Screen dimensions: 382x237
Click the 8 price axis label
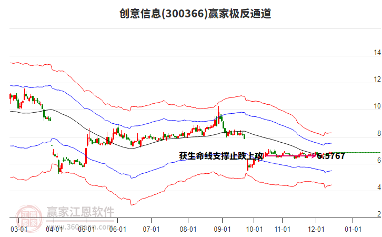point(379,133)
